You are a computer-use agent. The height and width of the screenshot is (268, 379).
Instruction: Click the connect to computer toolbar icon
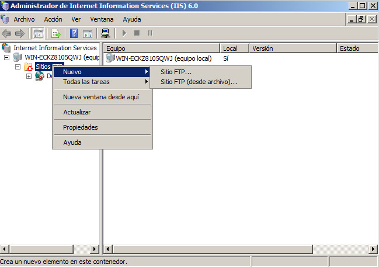106,33
